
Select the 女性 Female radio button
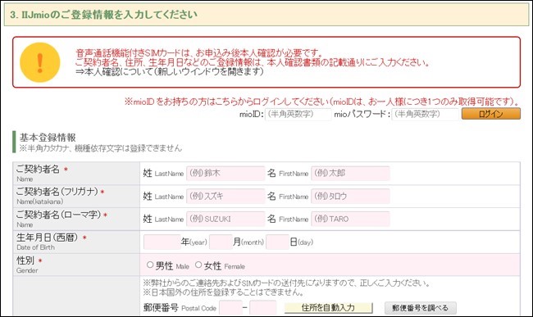[x=198, y=265]
